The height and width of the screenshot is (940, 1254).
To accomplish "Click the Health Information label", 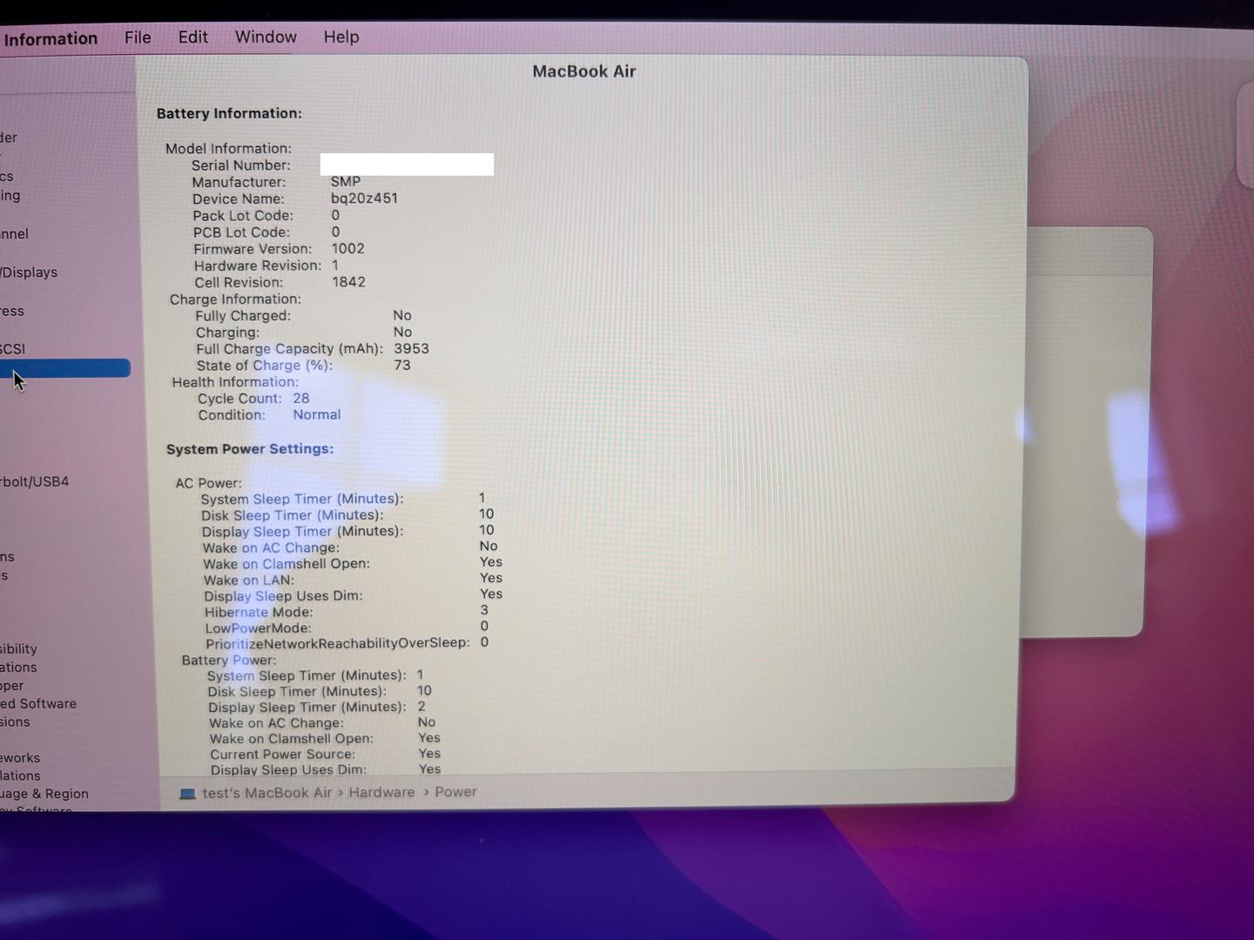I will (x=235, y=382).
